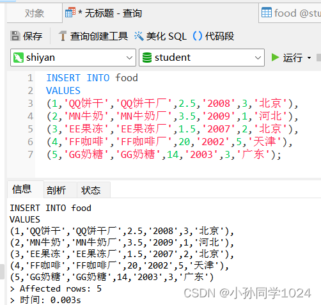Switch to the 状态 result tab
The image size is (321, 305).
93,190
